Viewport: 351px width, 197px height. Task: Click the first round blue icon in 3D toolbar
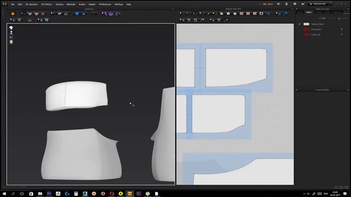(77, 14)
